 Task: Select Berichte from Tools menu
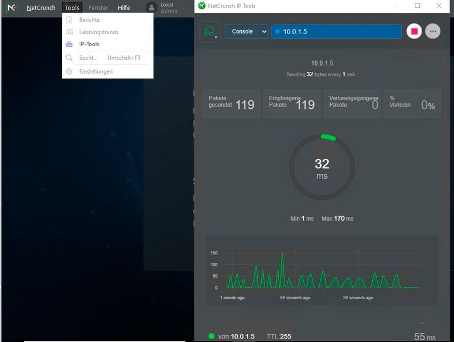(x=108, y=20)
